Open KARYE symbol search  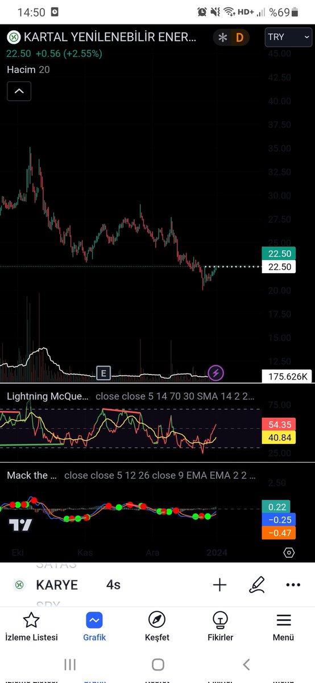pos(57,585)
